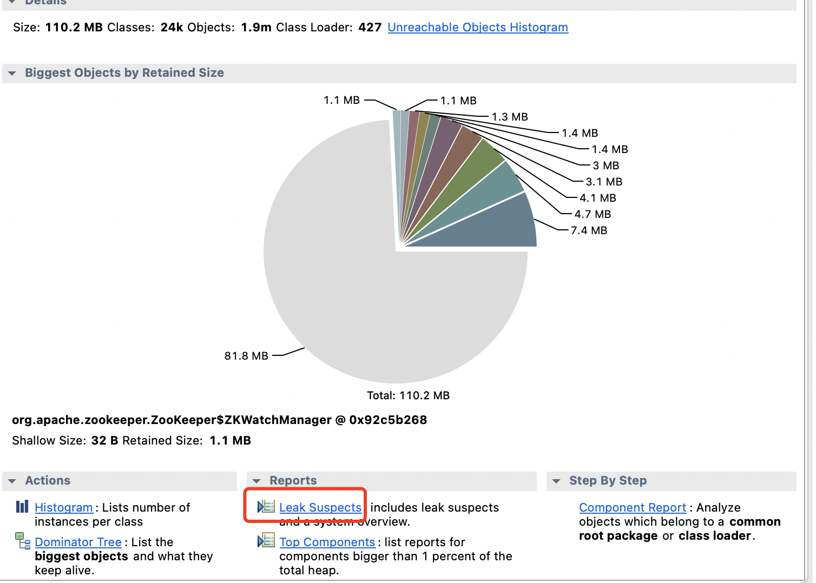This screenshot has height=583, width=816.
Task: Click the Classes 24k value
Action: tap(172, 27)
